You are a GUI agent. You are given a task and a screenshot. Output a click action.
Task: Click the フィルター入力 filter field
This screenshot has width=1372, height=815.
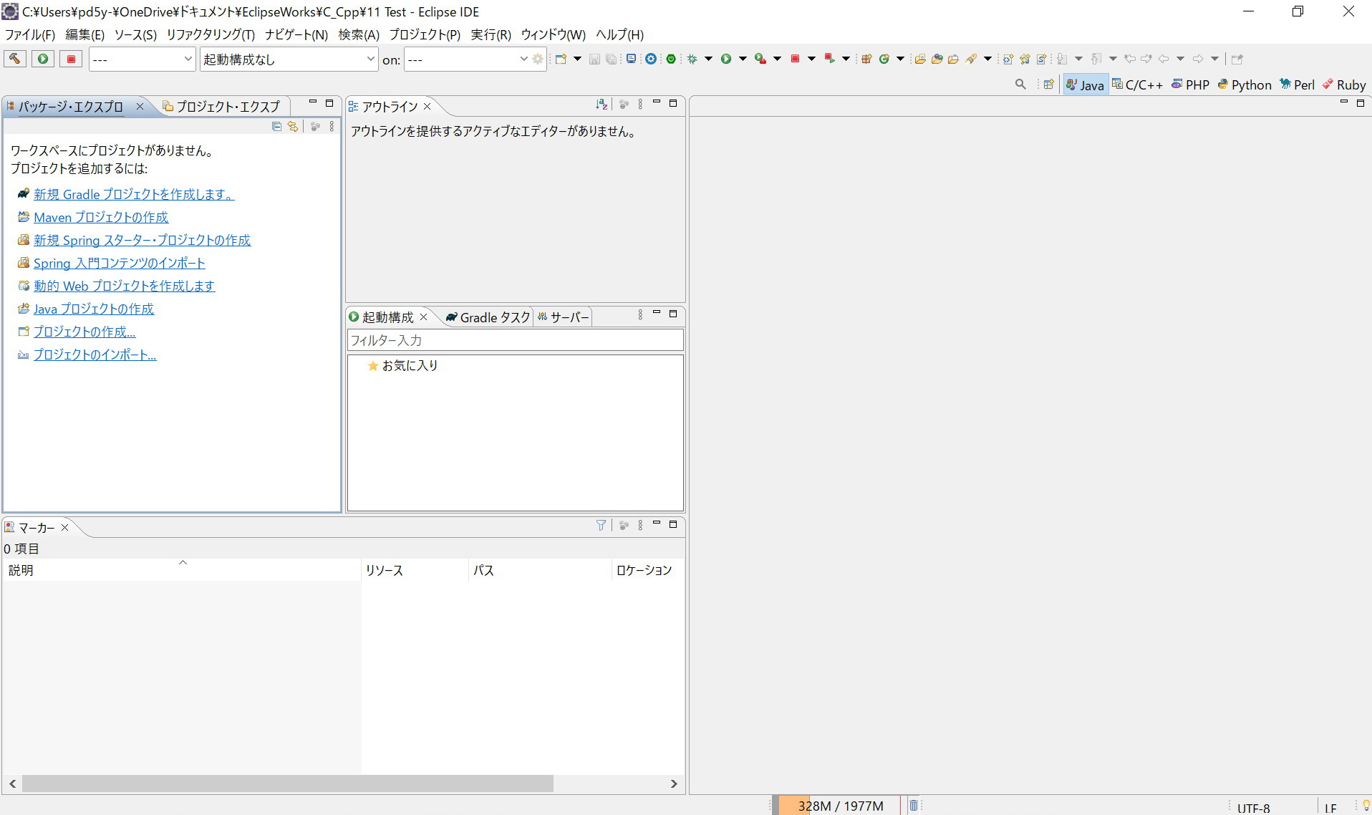point(515,340)
